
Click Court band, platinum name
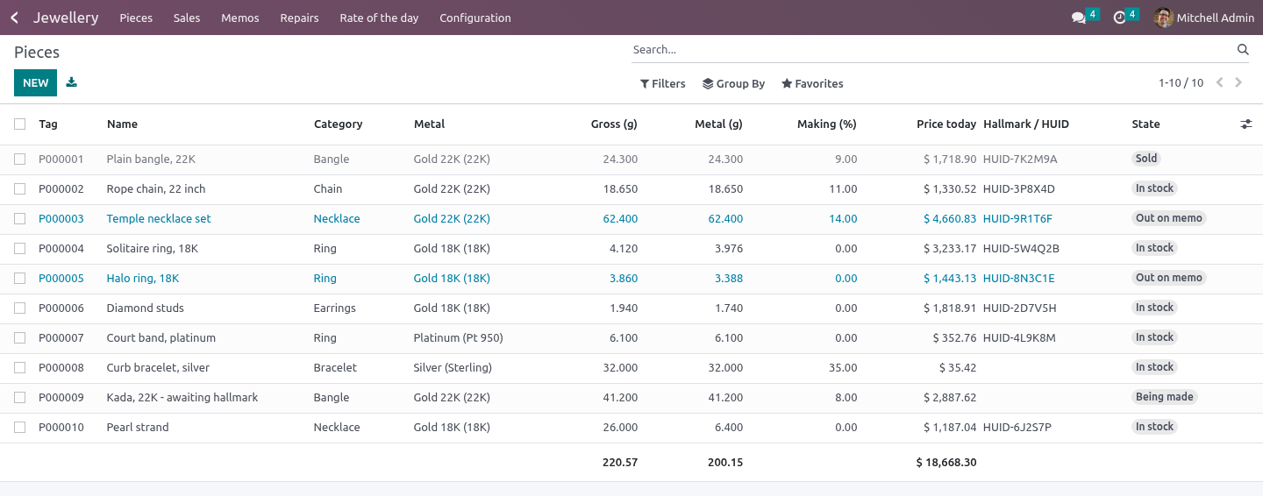pyautogui.click(x=161, y=338)
